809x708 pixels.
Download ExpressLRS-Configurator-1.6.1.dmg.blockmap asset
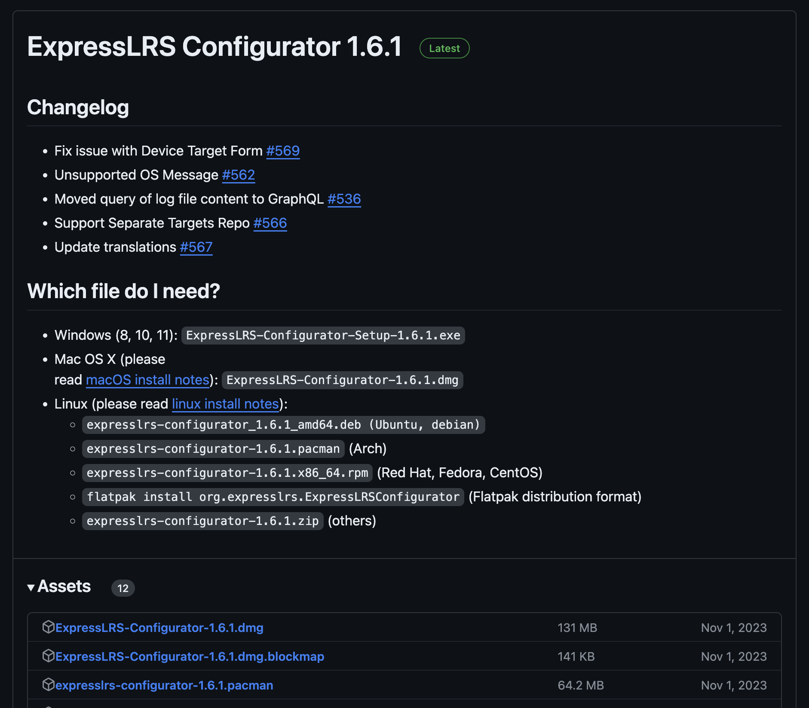tap(190, 656)
